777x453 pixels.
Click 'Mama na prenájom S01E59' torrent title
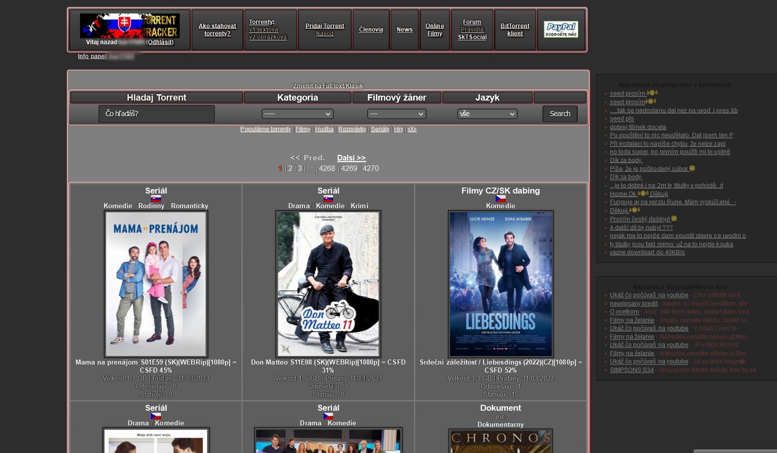click(x=156, y=366)
